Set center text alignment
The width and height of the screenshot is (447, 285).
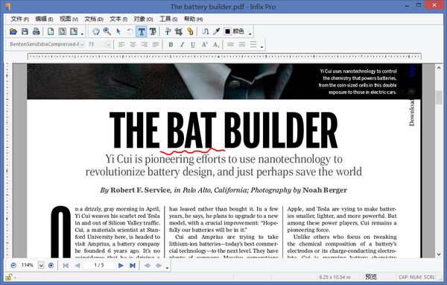[x=133, y=45]
